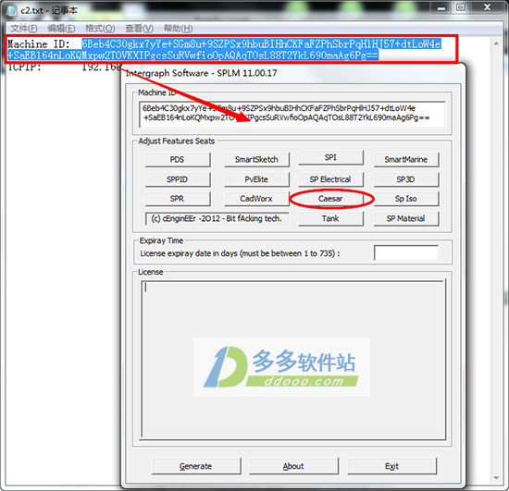The height and width of the screenshot is (491, 509).
Task: Focus the license expiry days field
Action: tap(406, 252)
